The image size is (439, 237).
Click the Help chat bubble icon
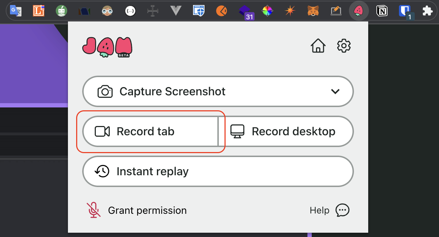click(x=342, y=210)
